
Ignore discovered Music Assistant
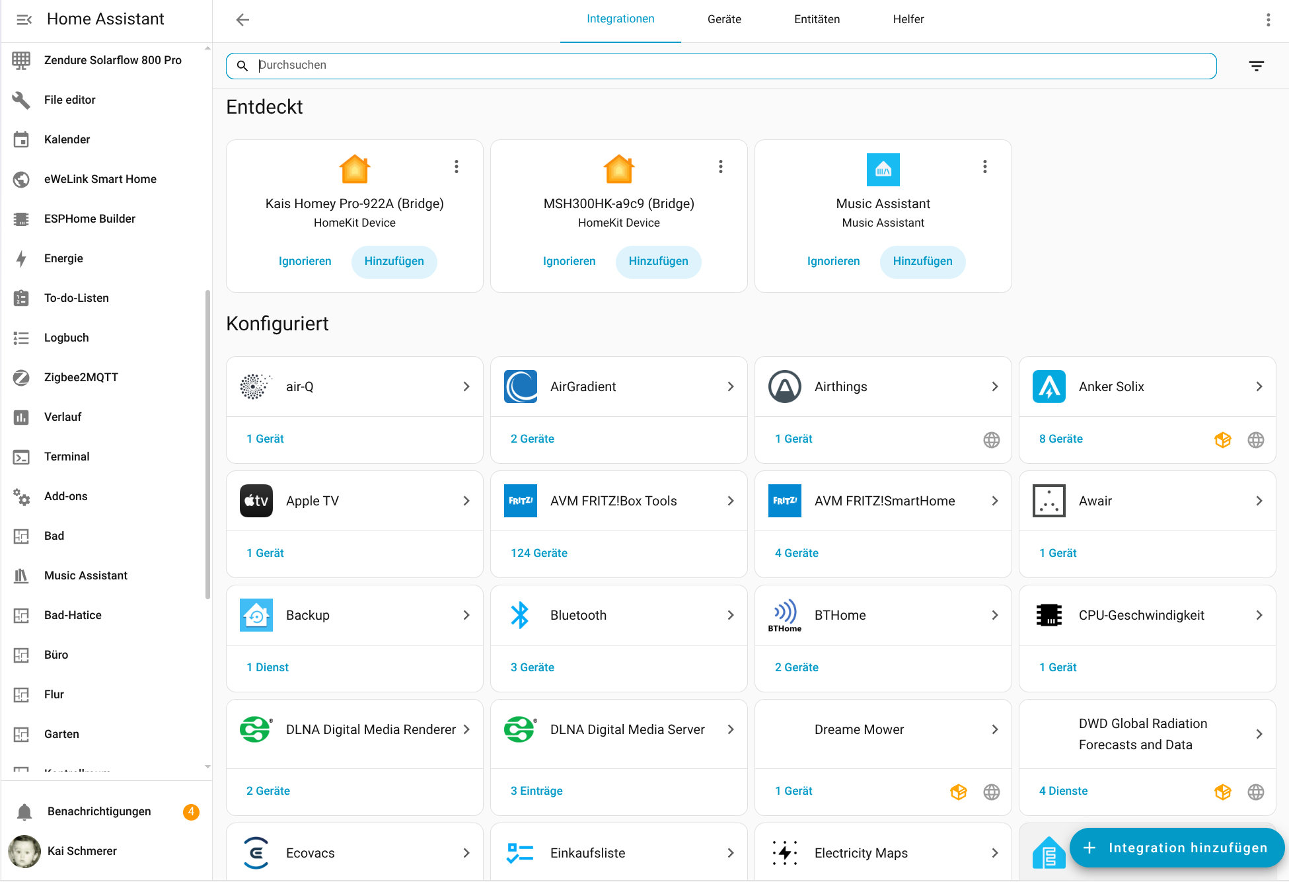pyautogui.click(x=833, y=262)
